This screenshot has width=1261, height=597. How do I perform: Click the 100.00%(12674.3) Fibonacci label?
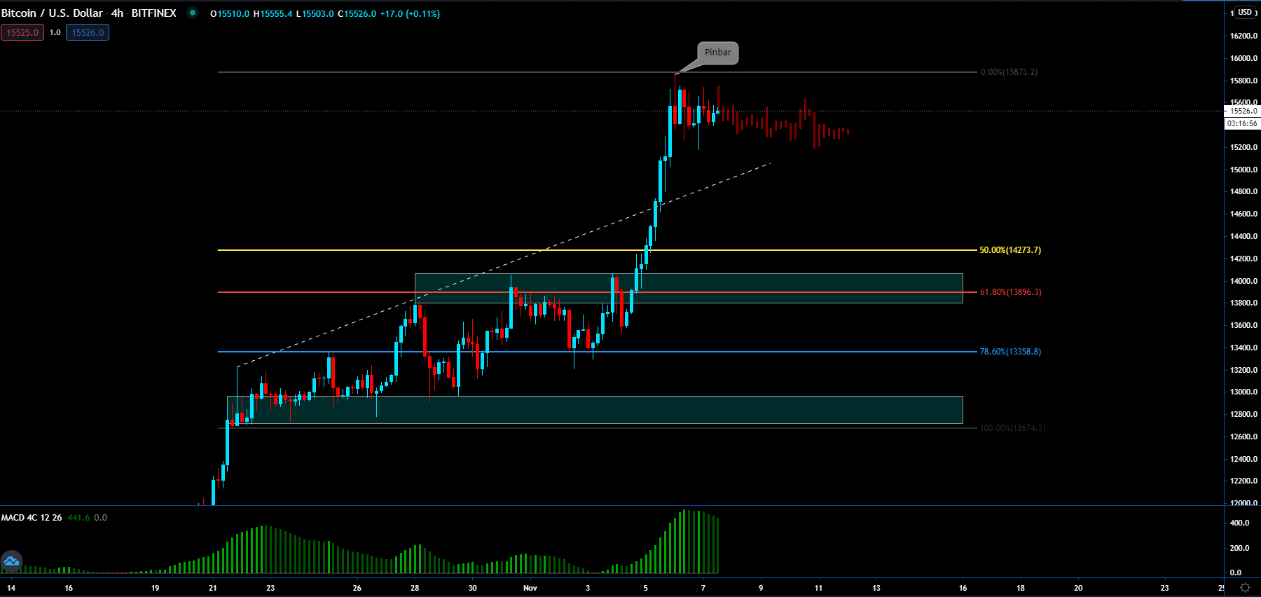[1012, 428]
